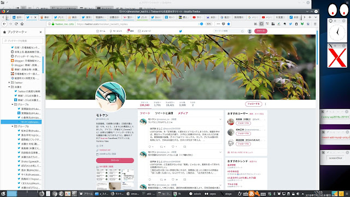Expand the Twitter bookmark folder
Viewport: 350px width, 197px height.
(x=9, y=83)
